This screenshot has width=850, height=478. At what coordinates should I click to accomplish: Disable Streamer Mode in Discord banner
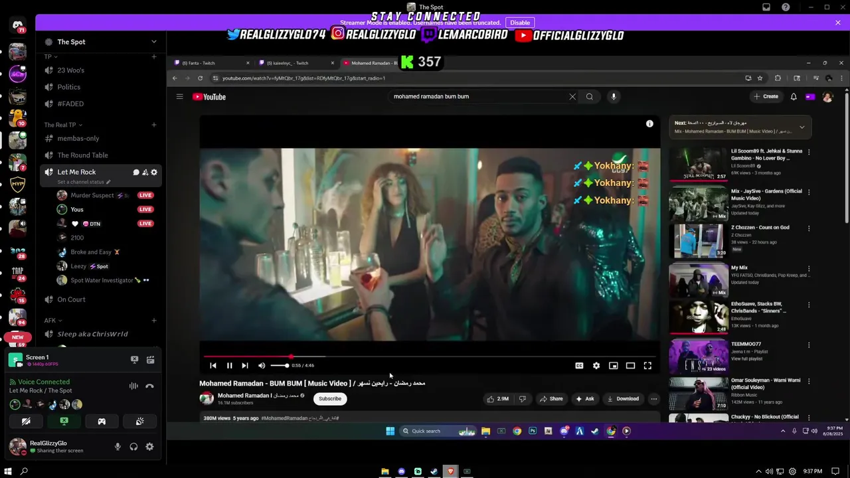pyautogui.click(x=520, y=23)
